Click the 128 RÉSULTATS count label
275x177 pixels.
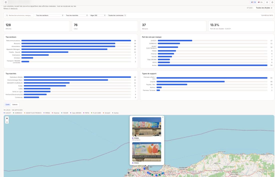click(267, 15)
